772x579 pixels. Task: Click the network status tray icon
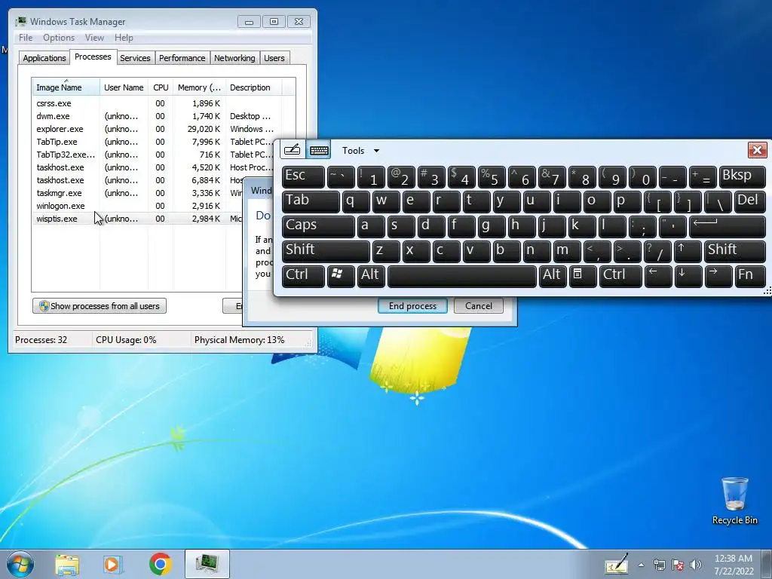pyautogui.click(x=659, y=565)
